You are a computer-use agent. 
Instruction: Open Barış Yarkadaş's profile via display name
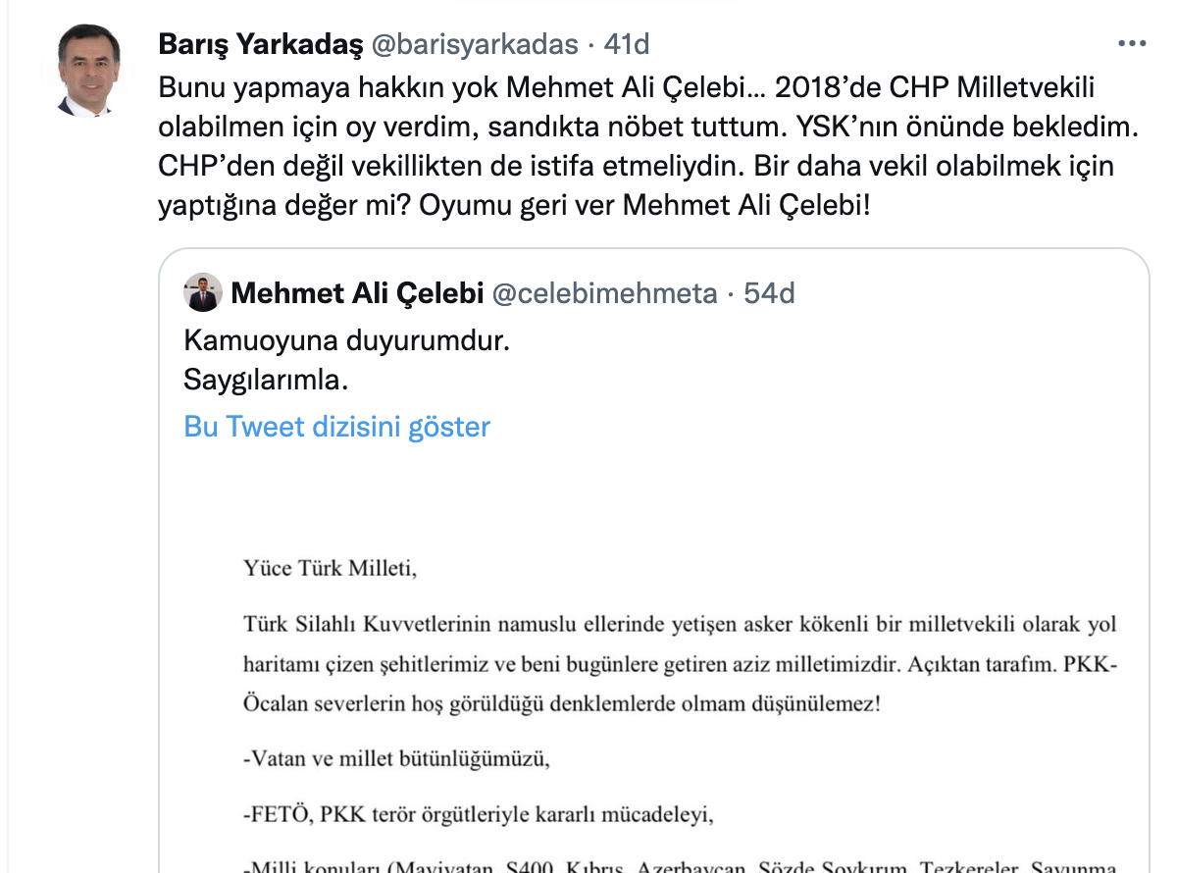tap(260, 44)
